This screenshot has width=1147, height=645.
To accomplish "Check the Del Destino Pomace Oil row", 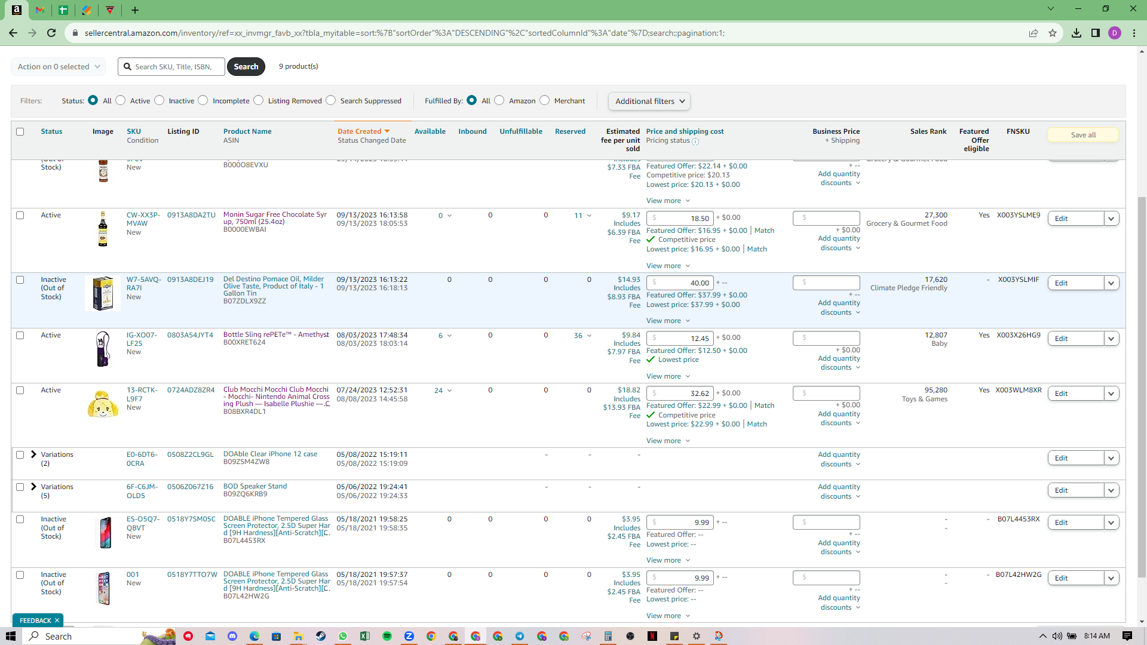I will tap(20, 279).
